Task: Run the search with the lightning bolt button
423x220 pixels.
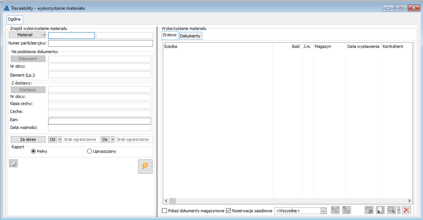Action: pos(145,166)
